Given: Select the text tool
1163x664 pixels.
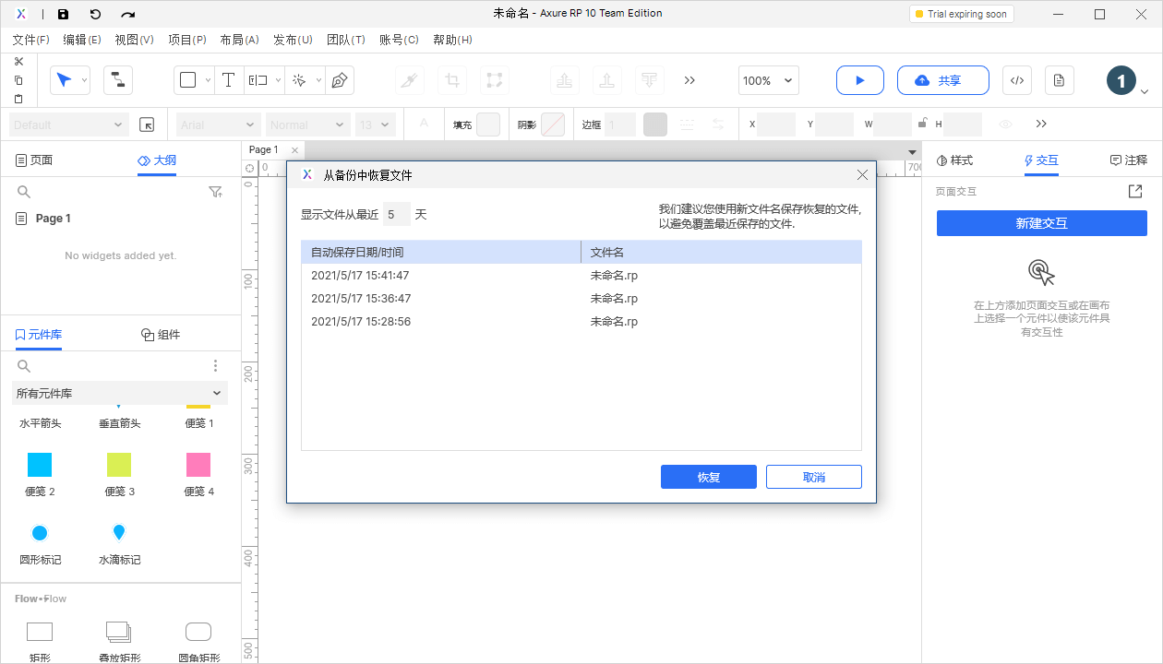Looking at the screenshot, I should [x=229, y=80].
